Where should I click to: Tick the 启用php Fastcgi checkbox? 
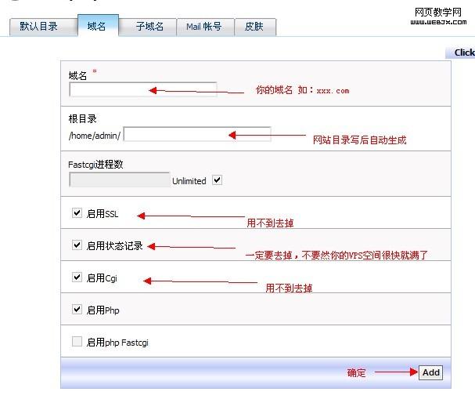(77, 342)
